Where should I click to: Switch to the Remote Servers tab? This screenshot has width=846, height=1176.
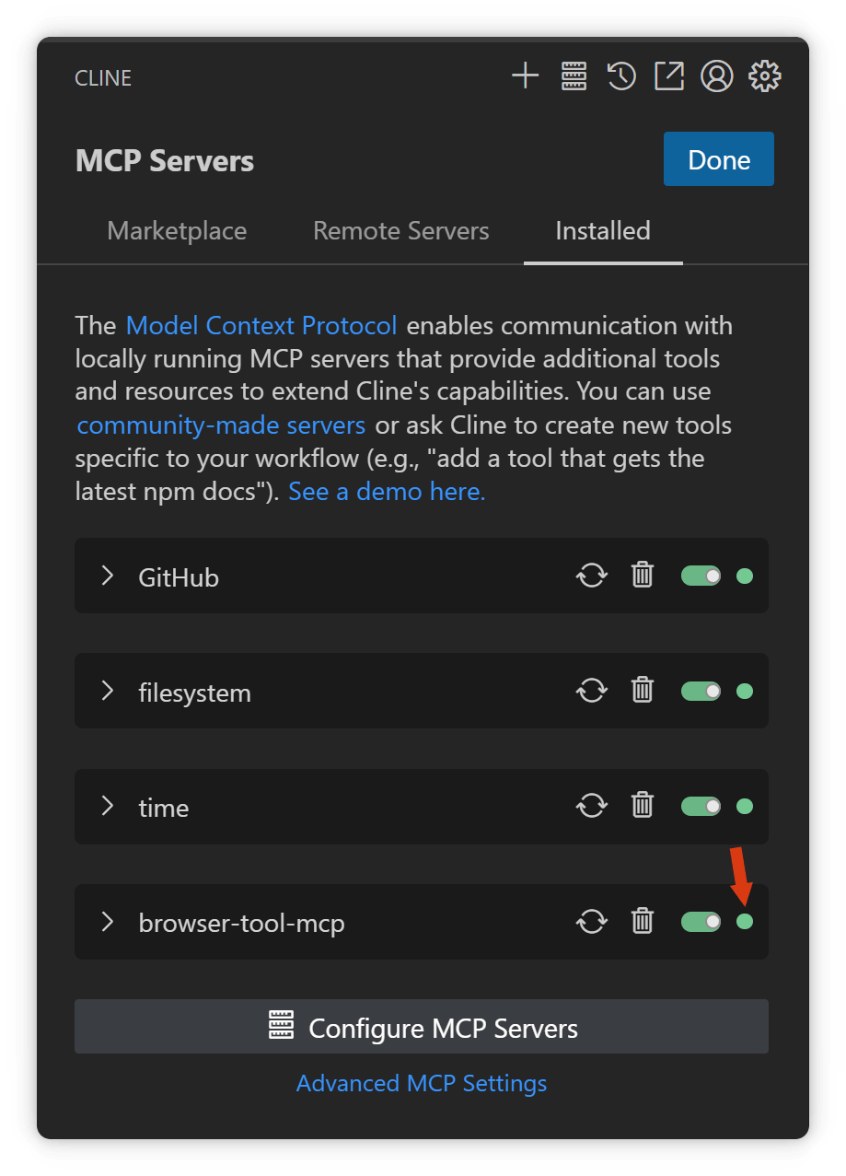401,230
